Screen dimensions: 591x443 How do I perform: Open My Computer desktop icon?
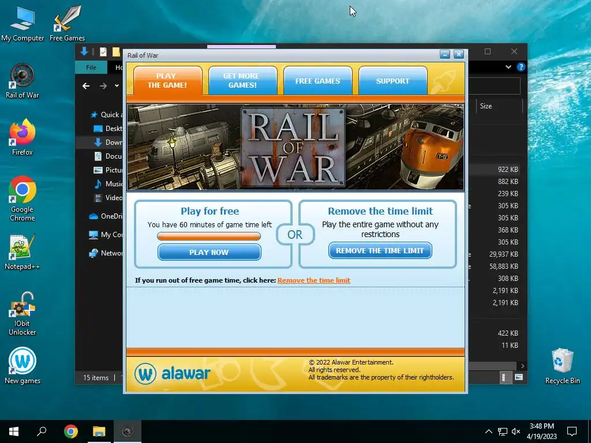pyautogui.click(x=23, y=23)
